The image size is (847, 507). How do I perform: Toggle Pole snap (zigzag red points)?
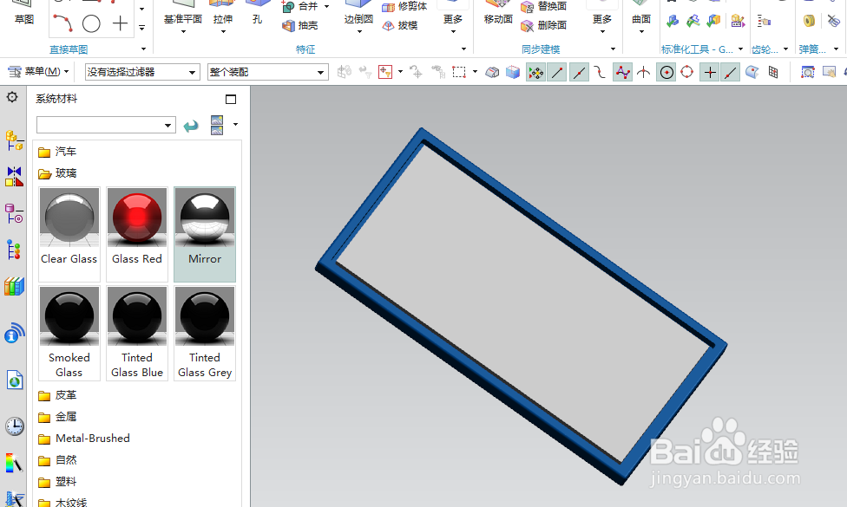coord(623,72)
